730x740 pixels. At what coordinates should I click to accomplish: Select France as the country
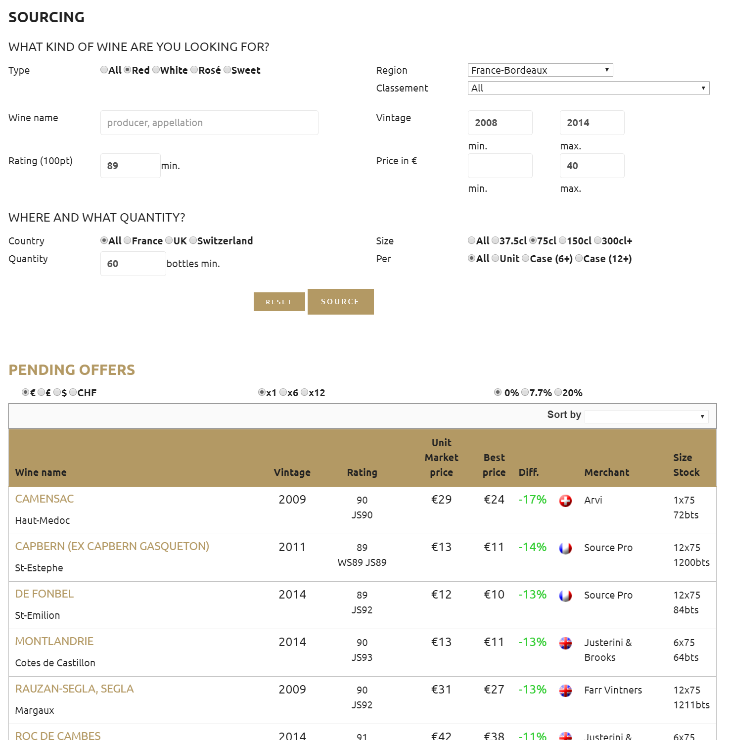(x=128, y=240)
